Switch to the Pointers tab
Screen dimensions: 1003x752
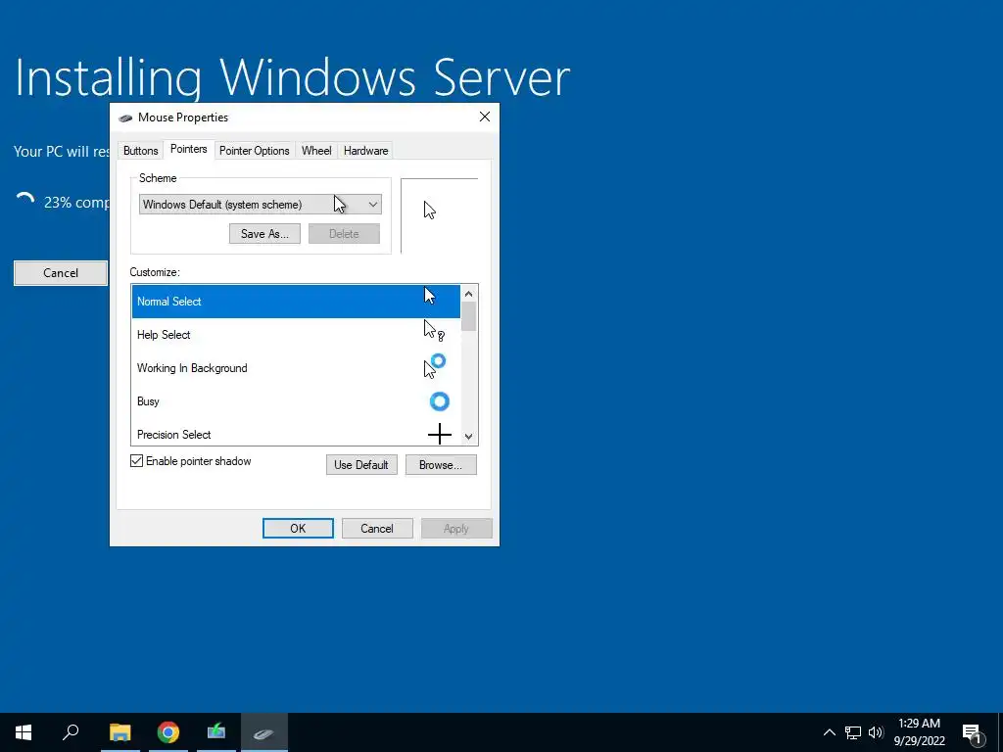point(189,149)
